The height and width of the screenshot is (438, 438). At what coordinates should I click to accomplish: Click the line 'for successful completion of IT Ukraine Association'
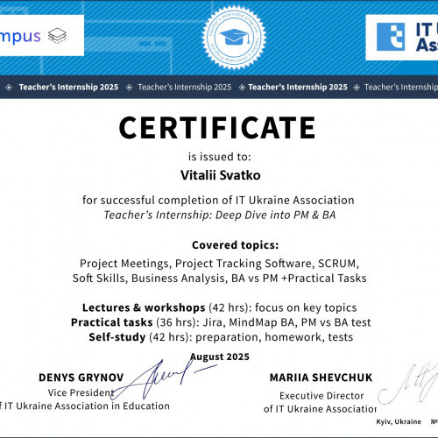pyautogui.click(x=218, y=201)
